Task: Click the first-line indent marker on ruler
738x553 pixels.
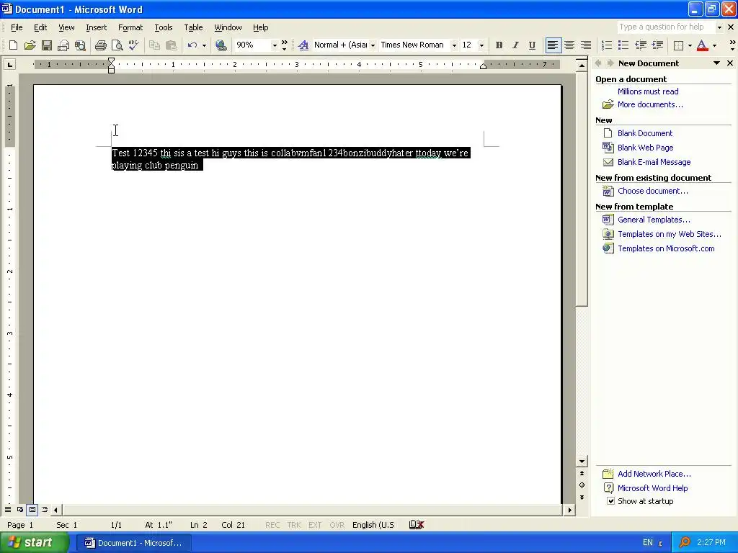Action: tap(111, 60)
